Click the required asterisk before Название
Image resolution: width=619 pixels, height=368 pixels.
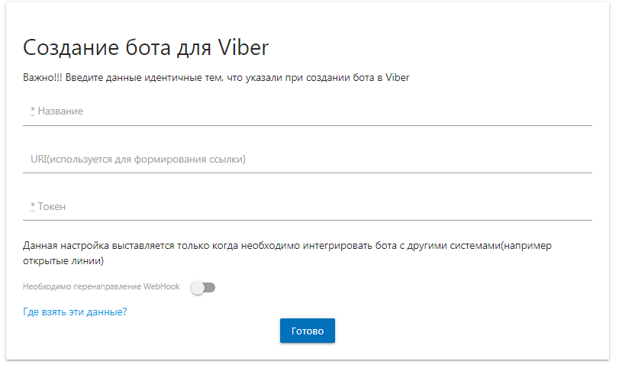[33, 111]
